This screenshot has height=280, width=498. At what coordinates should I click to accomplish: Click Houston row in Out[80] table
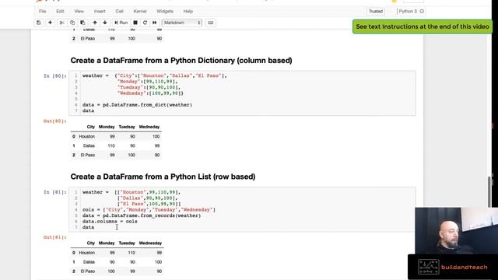pos(116,137)
